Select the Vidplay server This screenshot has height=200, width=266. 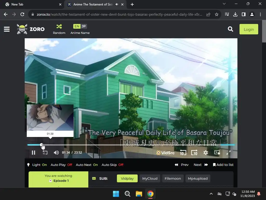[x=127, y=179]
